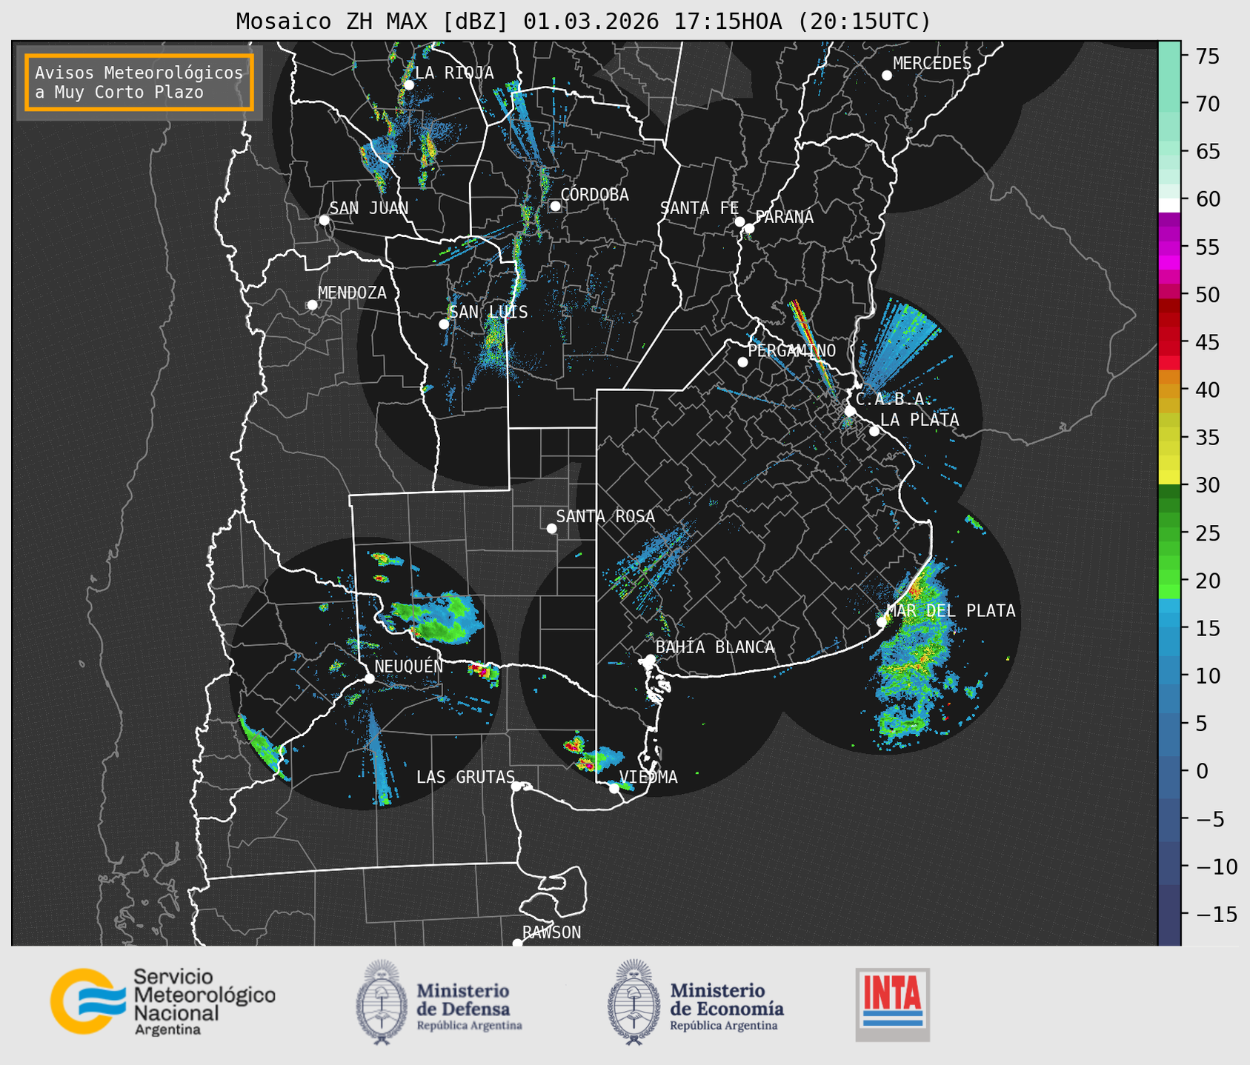
Task: Click the Mendoza city marker dot
Action: [x=312, y=305]
